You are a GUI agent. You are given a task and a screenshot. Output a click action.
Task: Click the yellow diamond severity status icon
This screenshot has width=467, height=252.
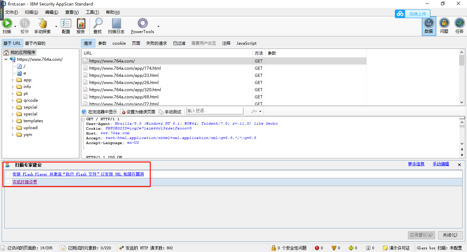point(351,248)
